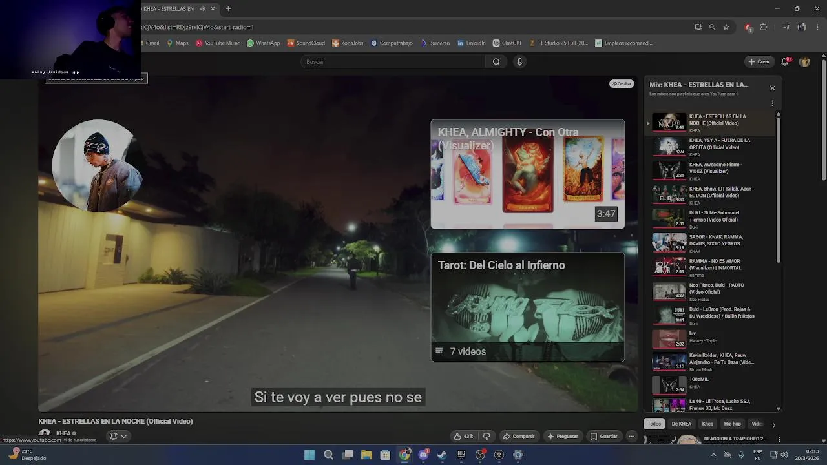Bookmark this page with star icon
The height and width of the screenshot is (465, 827).
pyautogui.click(x=726, y=27)
